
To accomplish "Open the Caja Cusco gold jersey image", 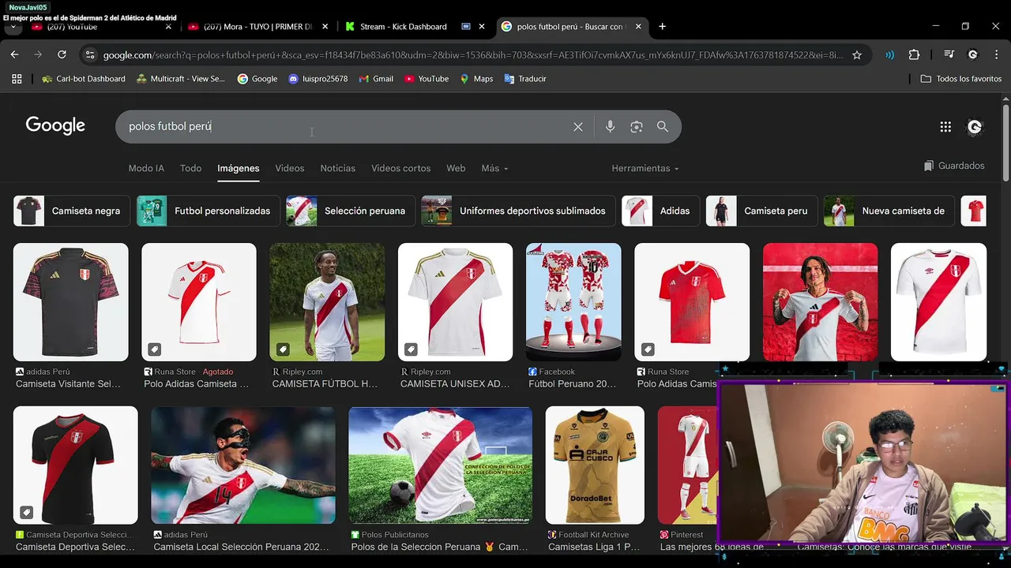I will 595,465.
